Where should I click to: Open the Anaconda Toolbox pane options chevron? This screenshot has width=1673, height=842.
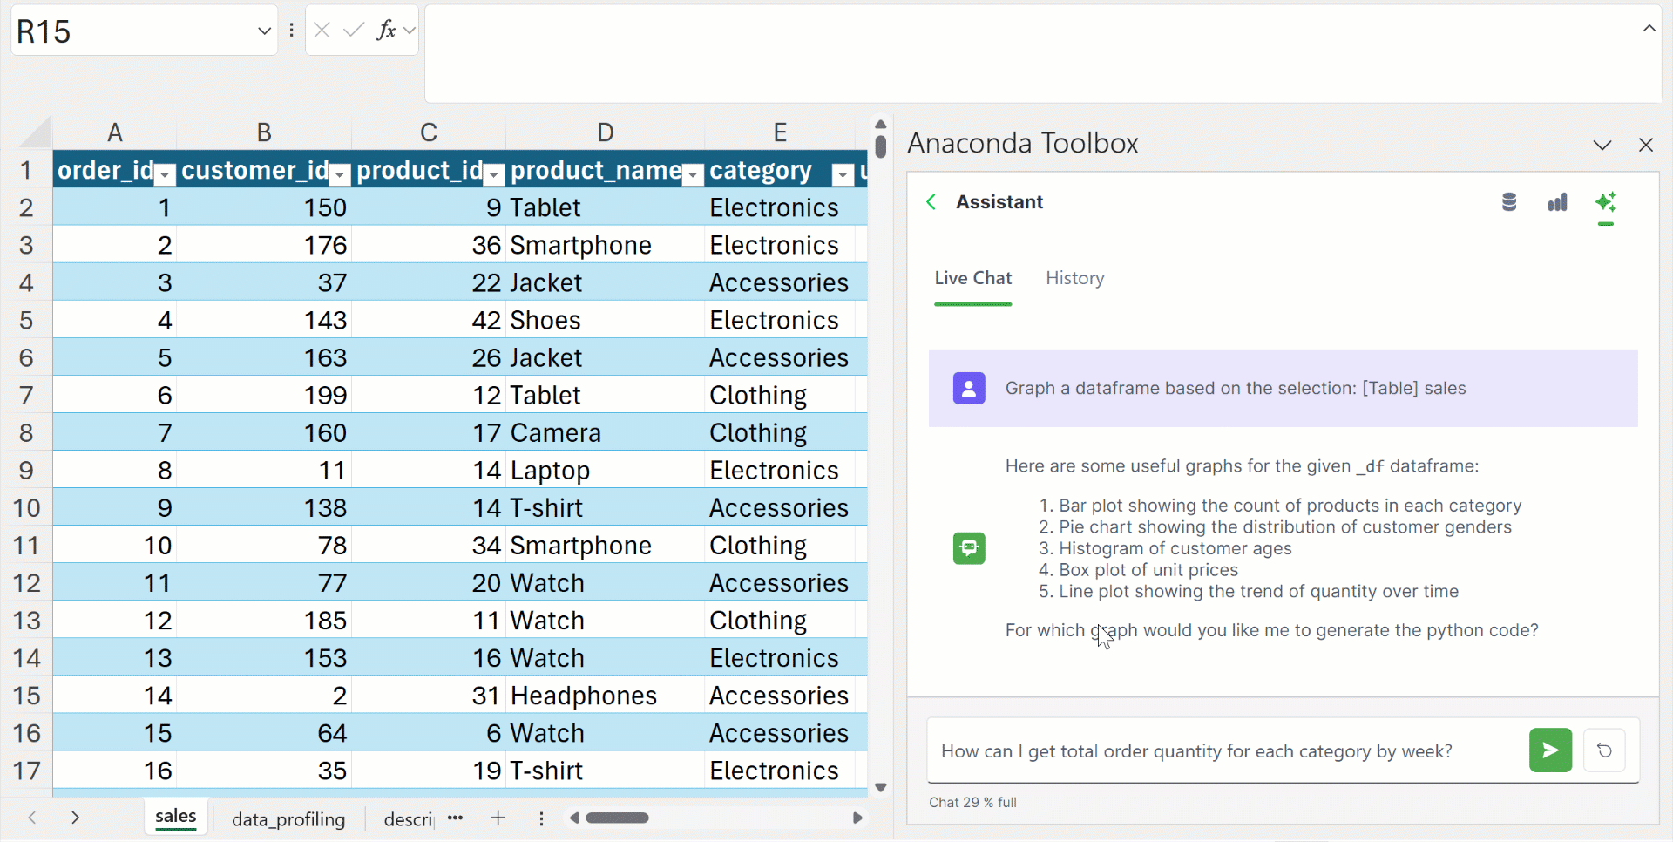tap(1602, 145)
